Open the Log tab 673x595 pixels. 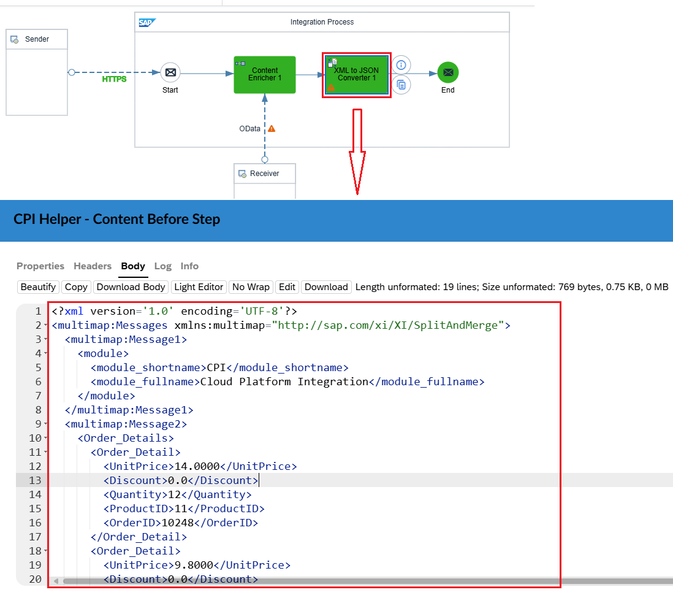tap(162, 266)
